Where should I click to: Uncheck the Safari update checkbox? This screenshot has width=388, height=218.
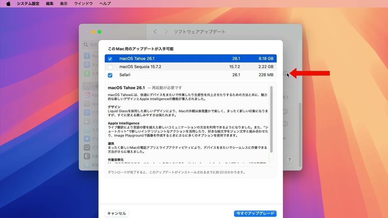click(110, 75)
